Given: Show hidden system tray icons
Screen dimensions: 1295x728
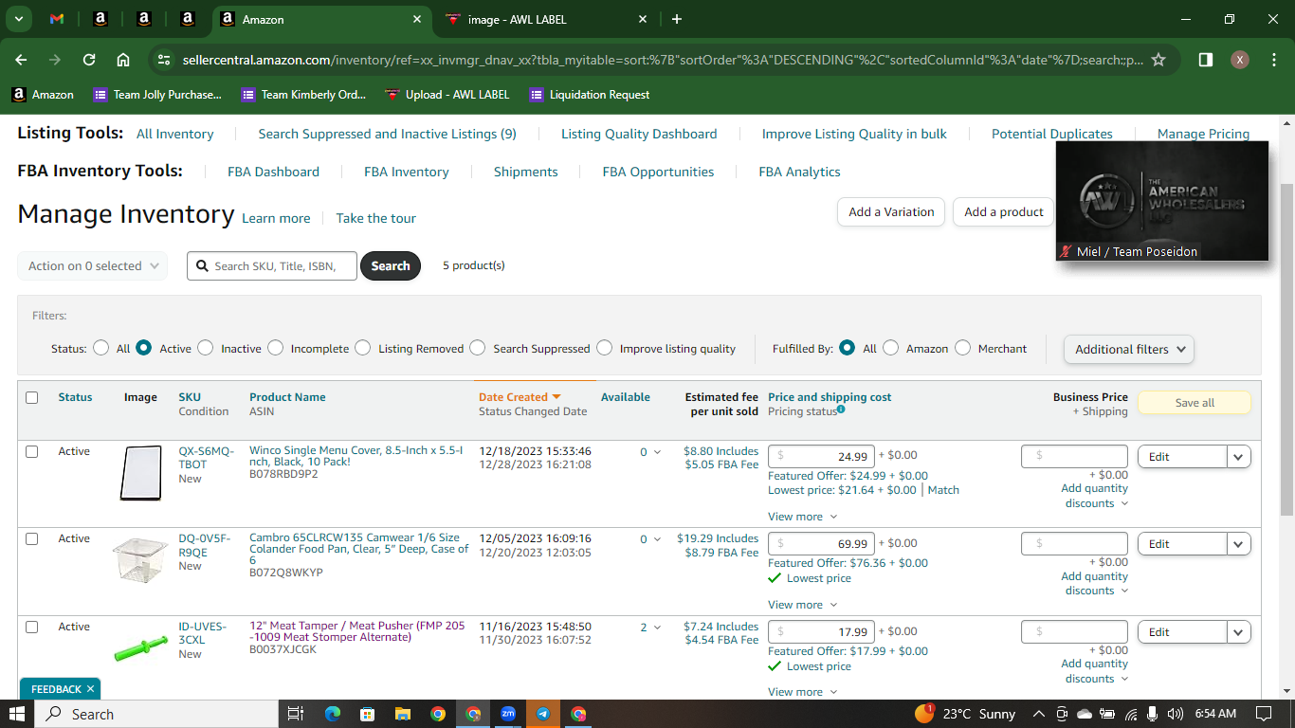Looking at the screenshot, I should click(x=1039, y=714).
